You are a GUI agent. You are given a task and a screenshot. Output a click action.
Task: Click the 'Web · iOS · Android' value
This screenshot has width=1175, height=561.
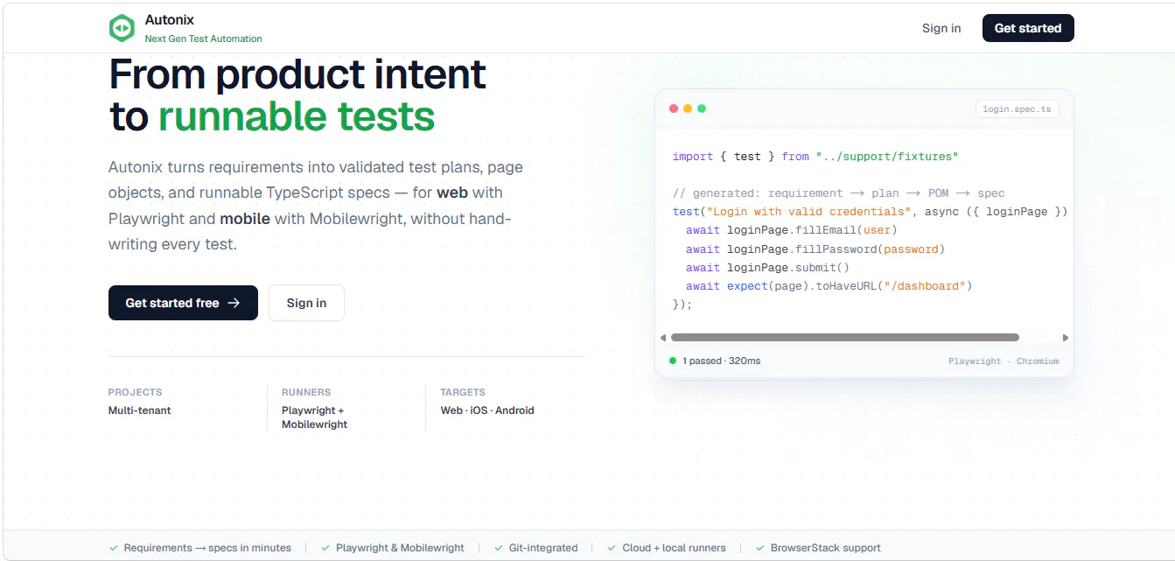pos(487,410)
